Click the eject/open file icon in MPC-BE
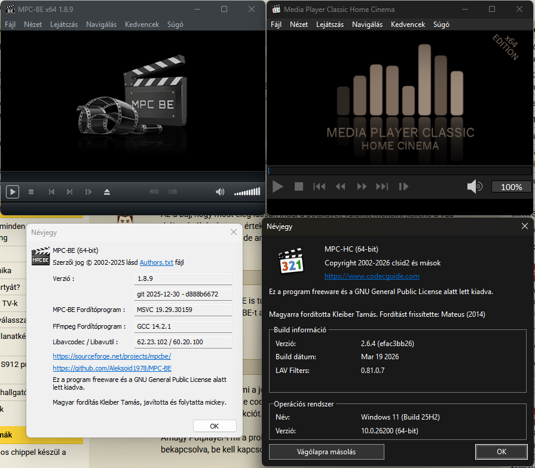 pyautogui.click(x=107, y=192)
